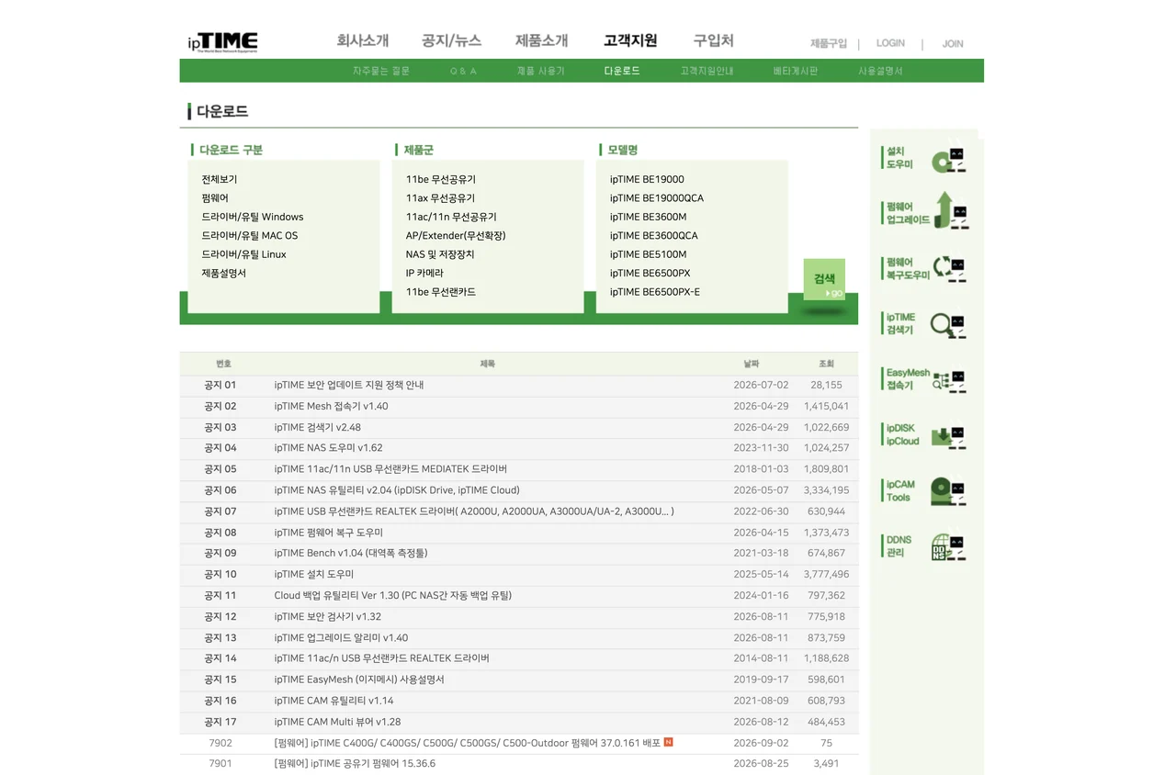
Task: Select 드라이버/유틸 Linux category
Action: coord(244,254)
